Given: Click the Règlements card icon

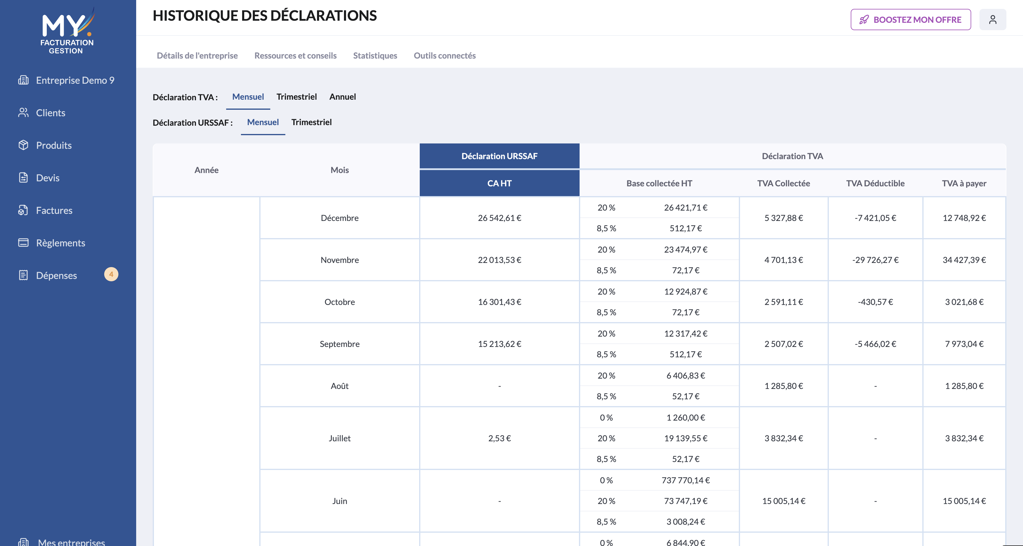Looking at the screenshot, I should (23, 243).
